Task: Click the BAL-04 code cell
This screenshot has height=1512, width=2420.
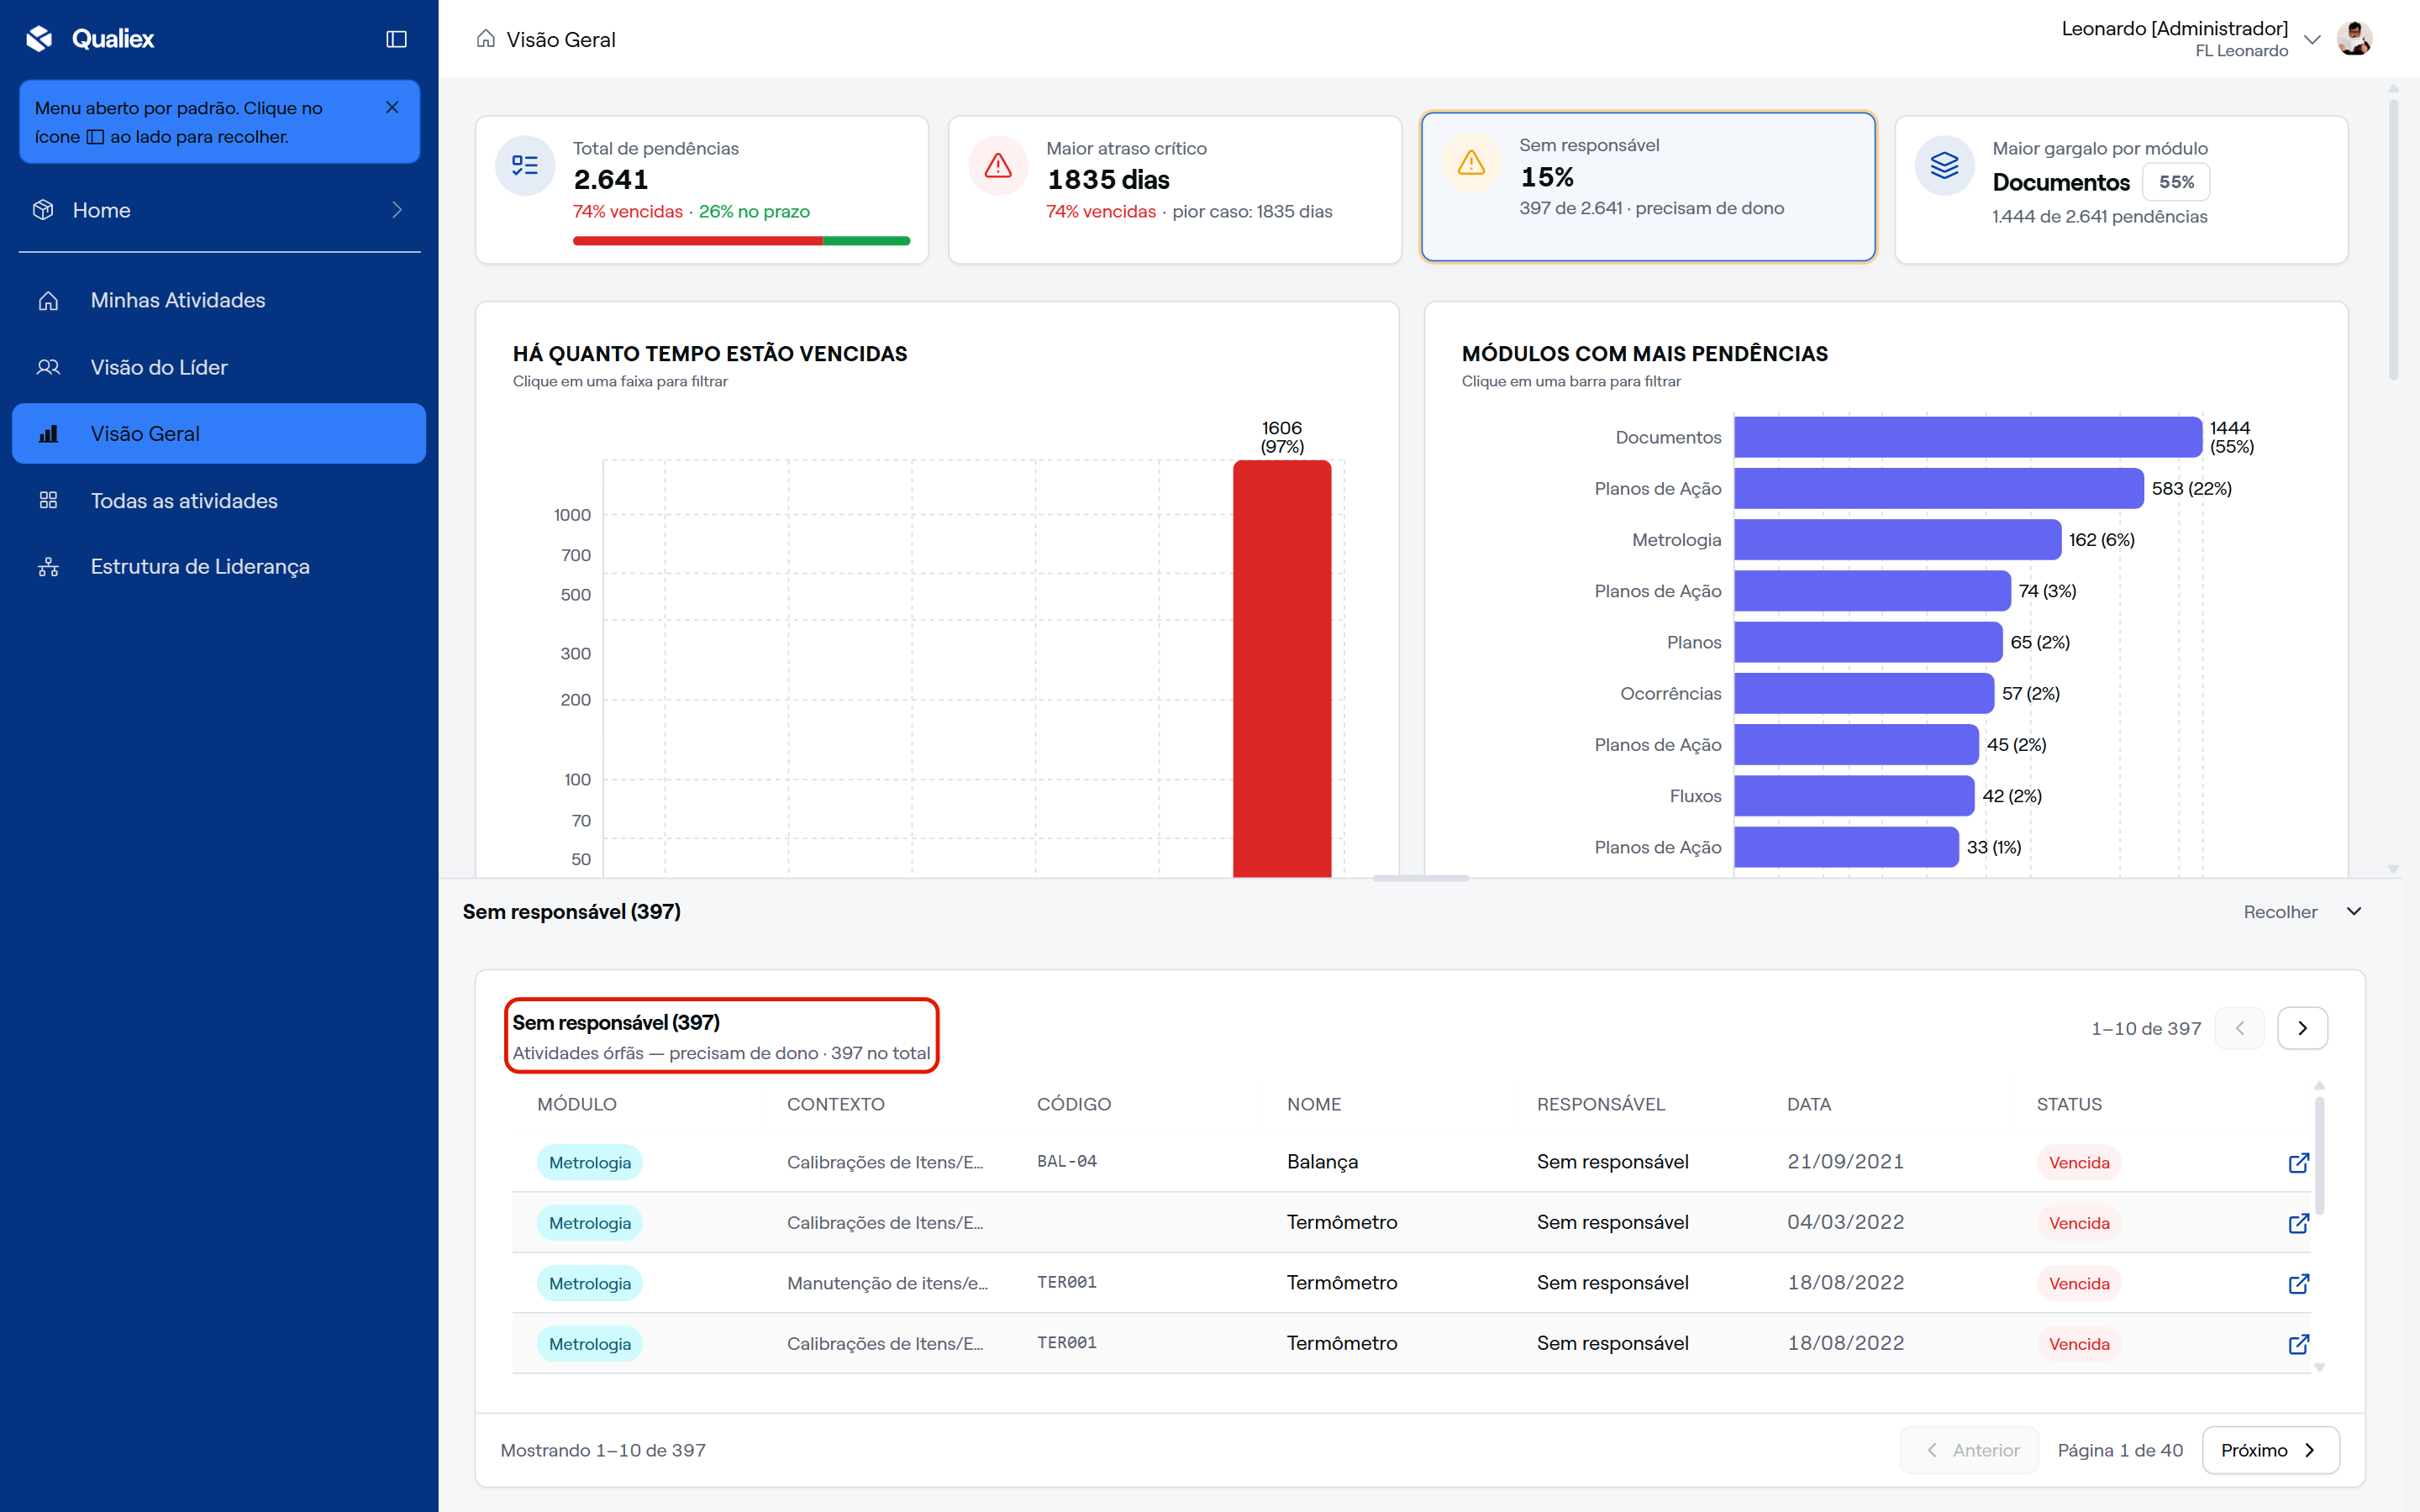Action: point(1067,1161)
